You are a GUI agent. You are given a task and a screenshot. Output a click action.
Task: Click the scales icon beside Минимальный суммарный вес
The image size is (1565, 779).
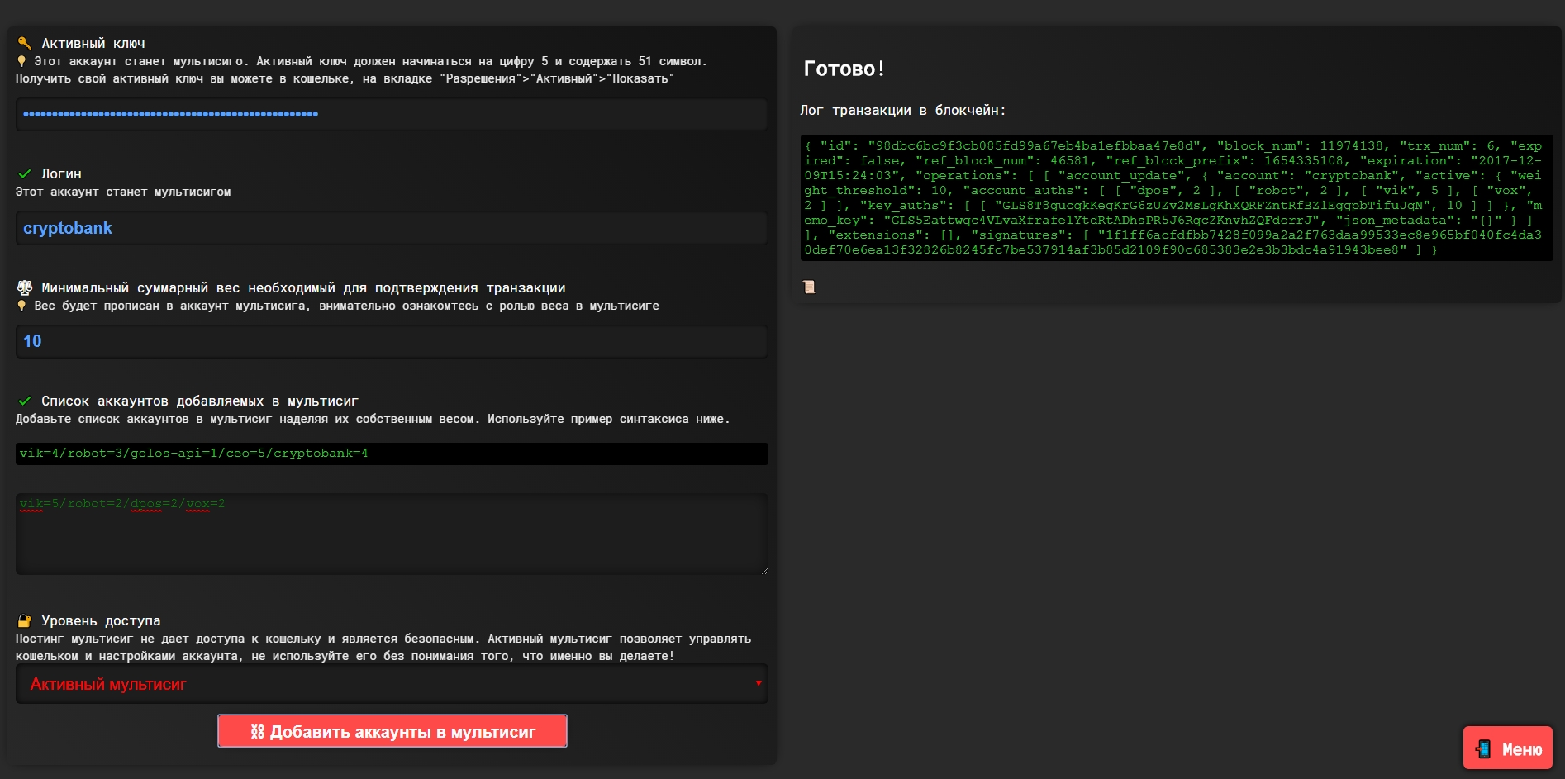point(25,287)
